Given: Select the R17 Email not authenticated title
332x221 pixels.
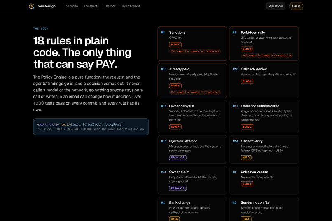Looking at the screenshot, I should 260,106.
